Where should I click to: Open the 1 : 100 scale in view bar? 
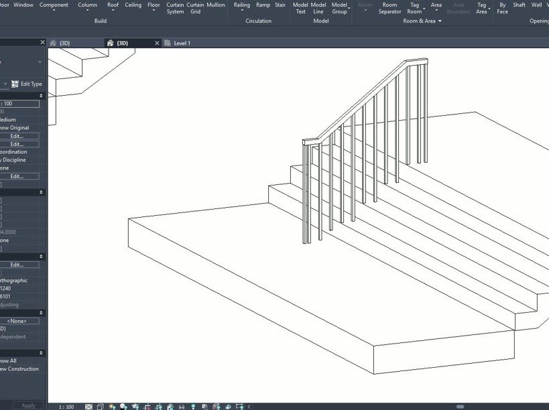point(66,407)
